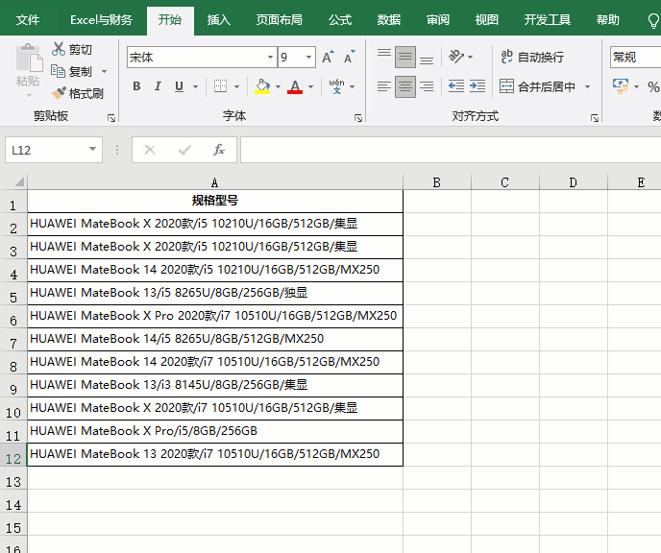Click the text orientation icon

click(456, 57)
